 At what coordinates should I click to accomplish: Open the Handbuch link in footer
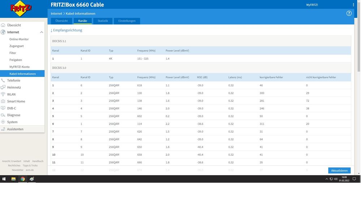coord(38,161)
